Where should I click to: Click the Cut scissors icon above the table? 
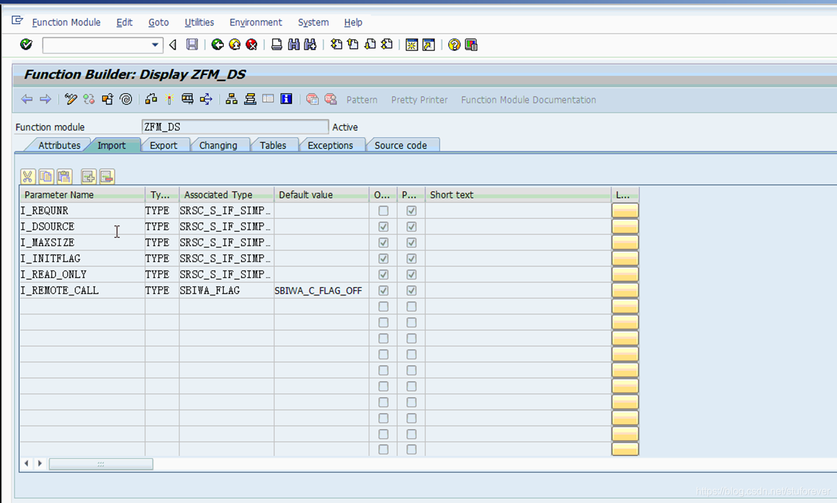27,177
